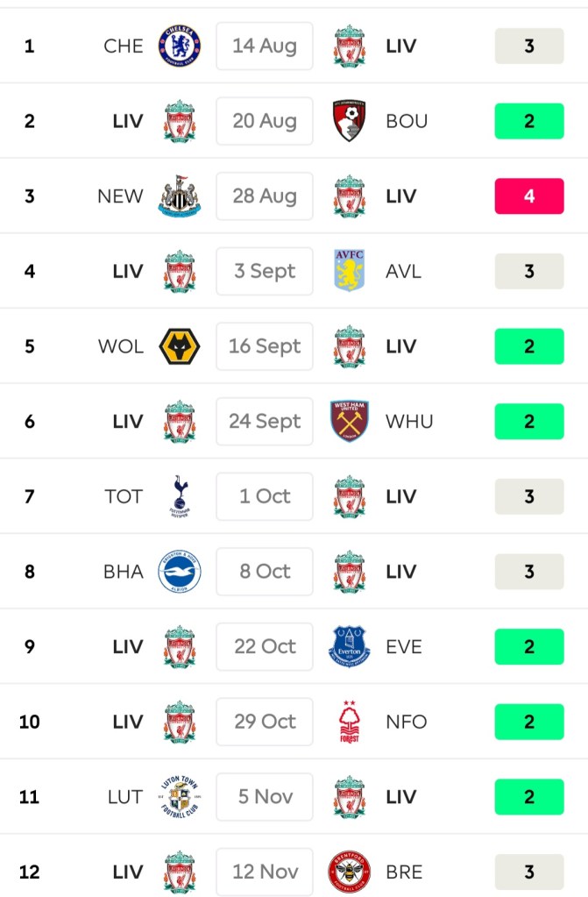Click the Newcastle United crest
The width and height of the screenshot is (588, 897).
coord(179,196)
